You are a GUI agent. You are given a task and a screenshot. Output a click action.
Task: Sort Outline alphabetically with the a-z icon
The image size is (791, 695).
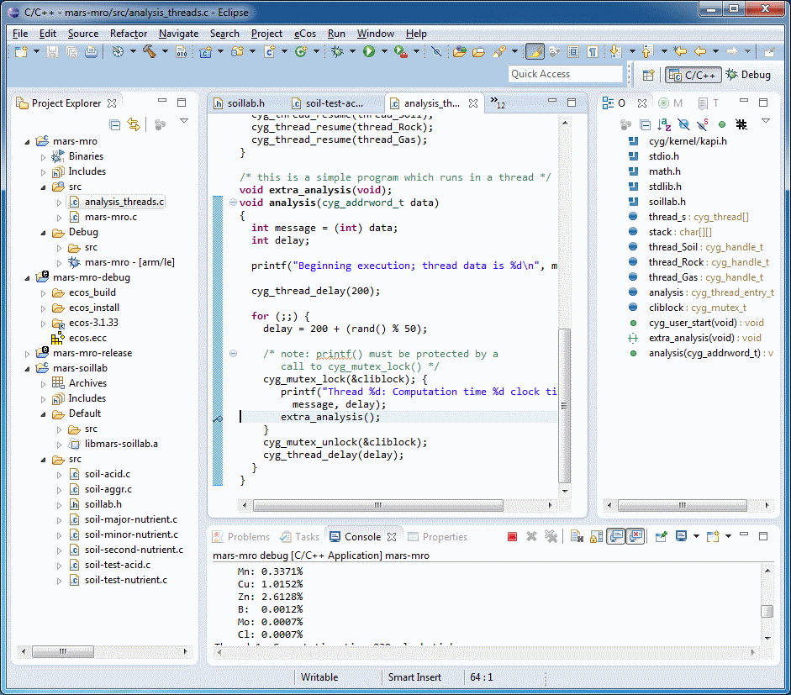(x=663, y=124)
